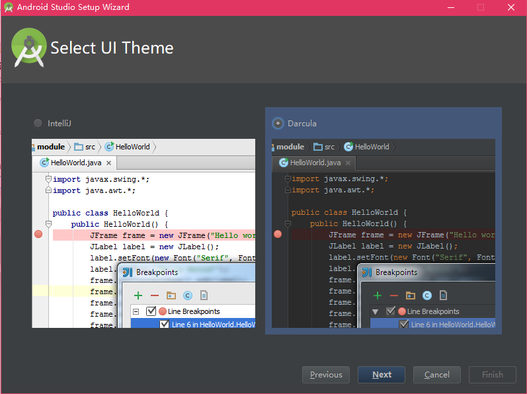
Task: Select the IntelliJ theme radio button
Action: [38, 123]
